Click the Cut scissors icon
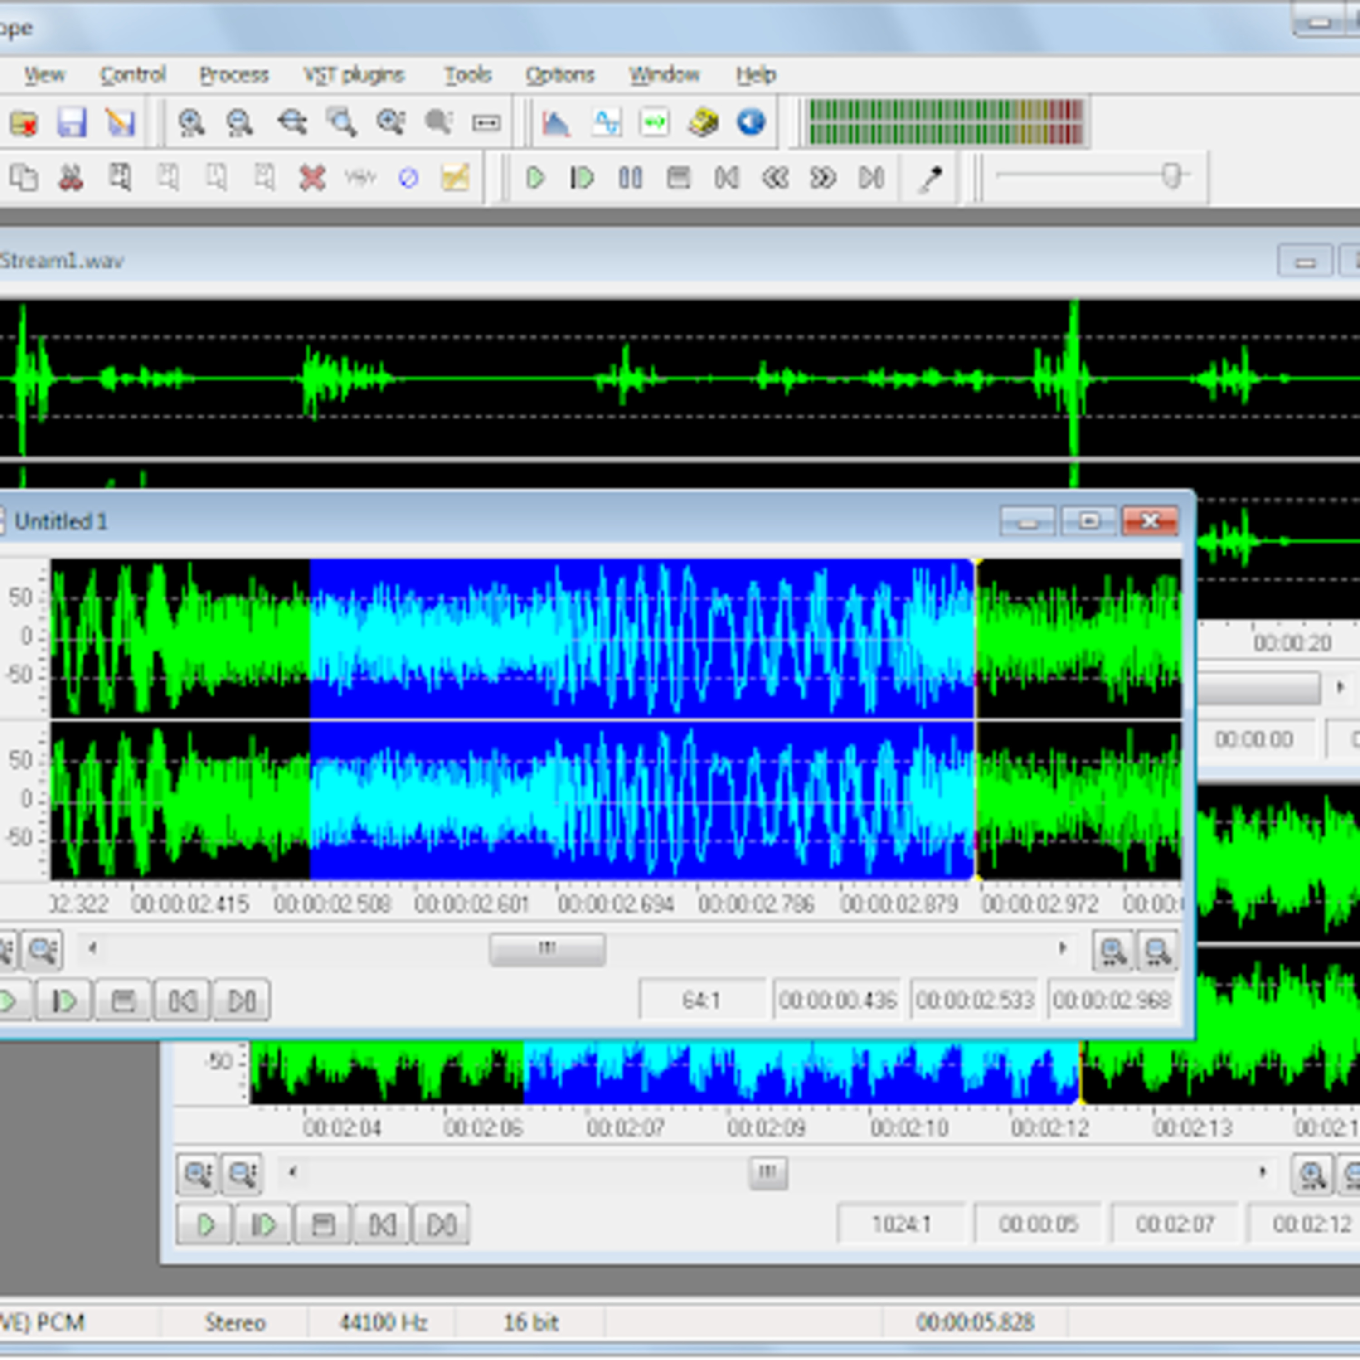The width and height of the screenshot is (1360, 1360). [x=71, y=177]
